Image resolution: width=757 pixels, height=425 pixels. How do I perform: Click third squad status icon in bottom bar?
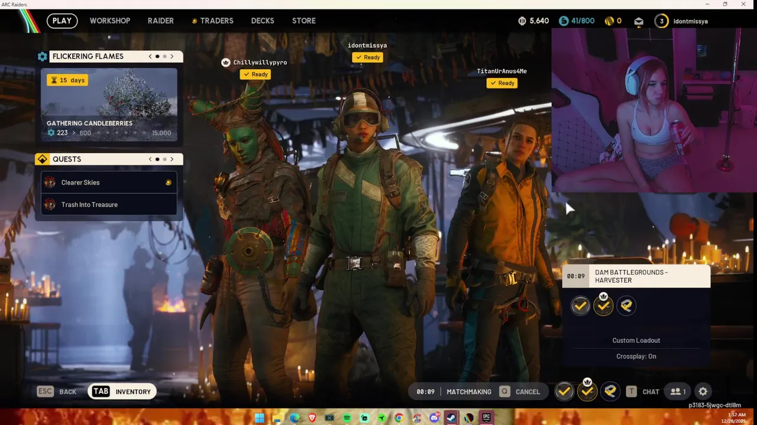(x=610, y=391)
